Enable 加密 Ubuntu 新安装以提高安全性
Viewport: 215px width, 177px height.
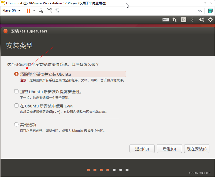pos(16,91)
